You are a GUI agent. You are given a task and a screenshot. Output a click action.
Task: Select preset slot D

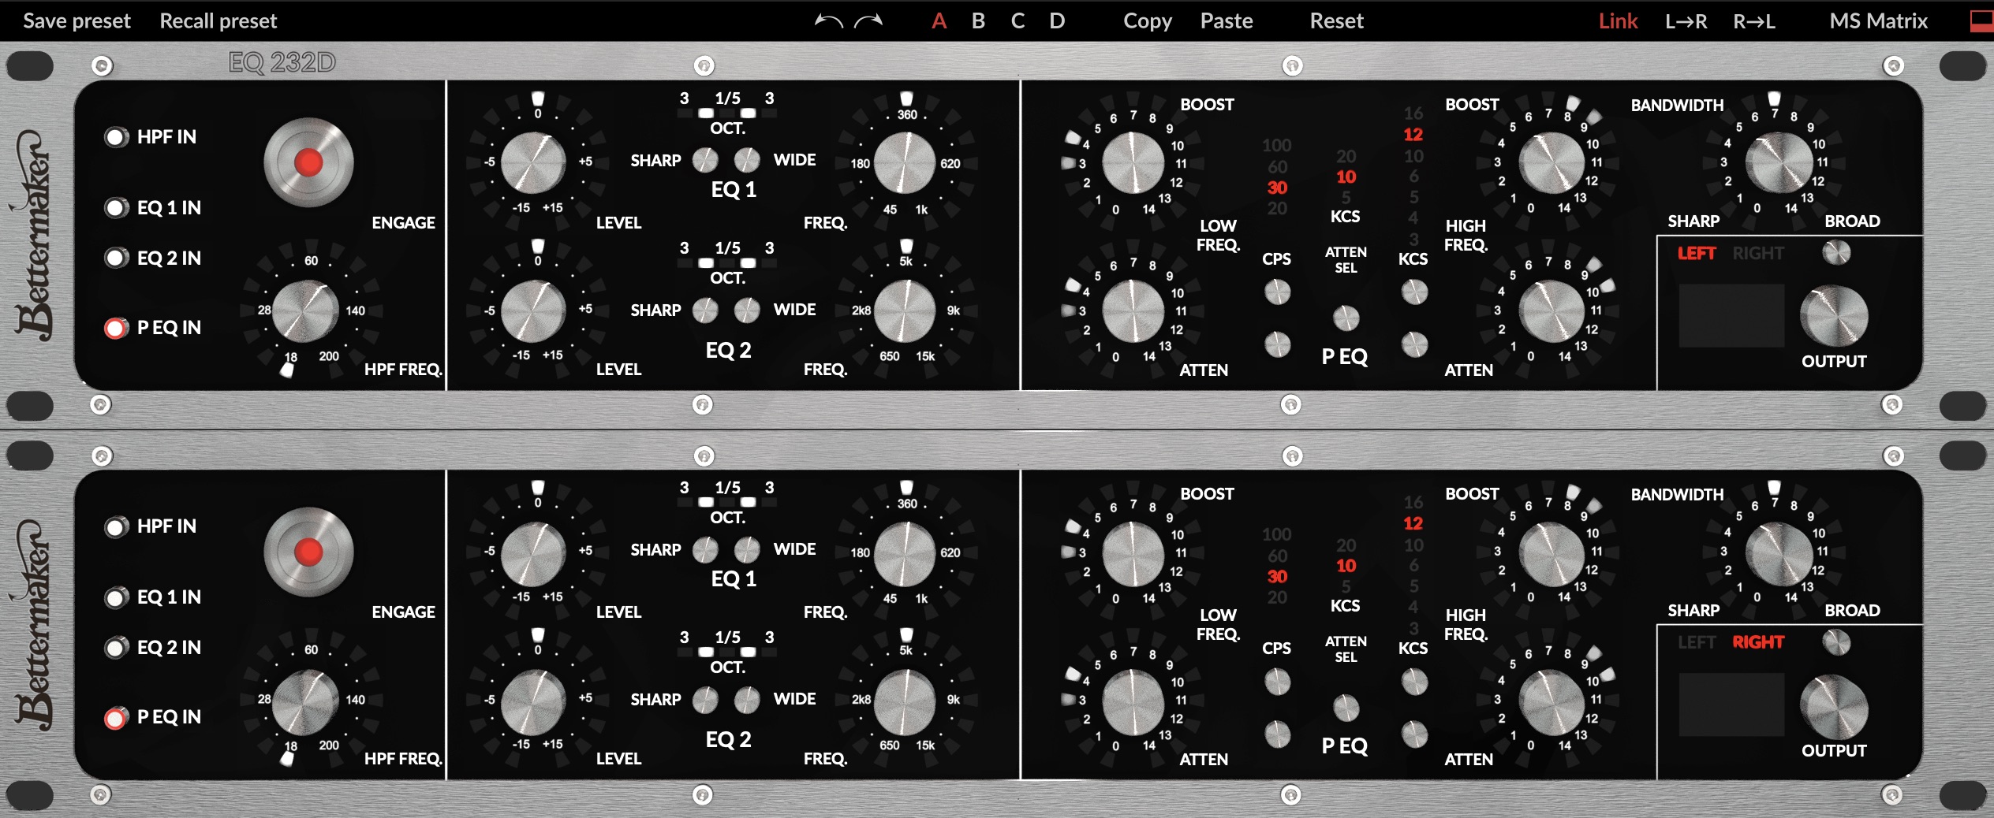click(x=1057, y=20)
